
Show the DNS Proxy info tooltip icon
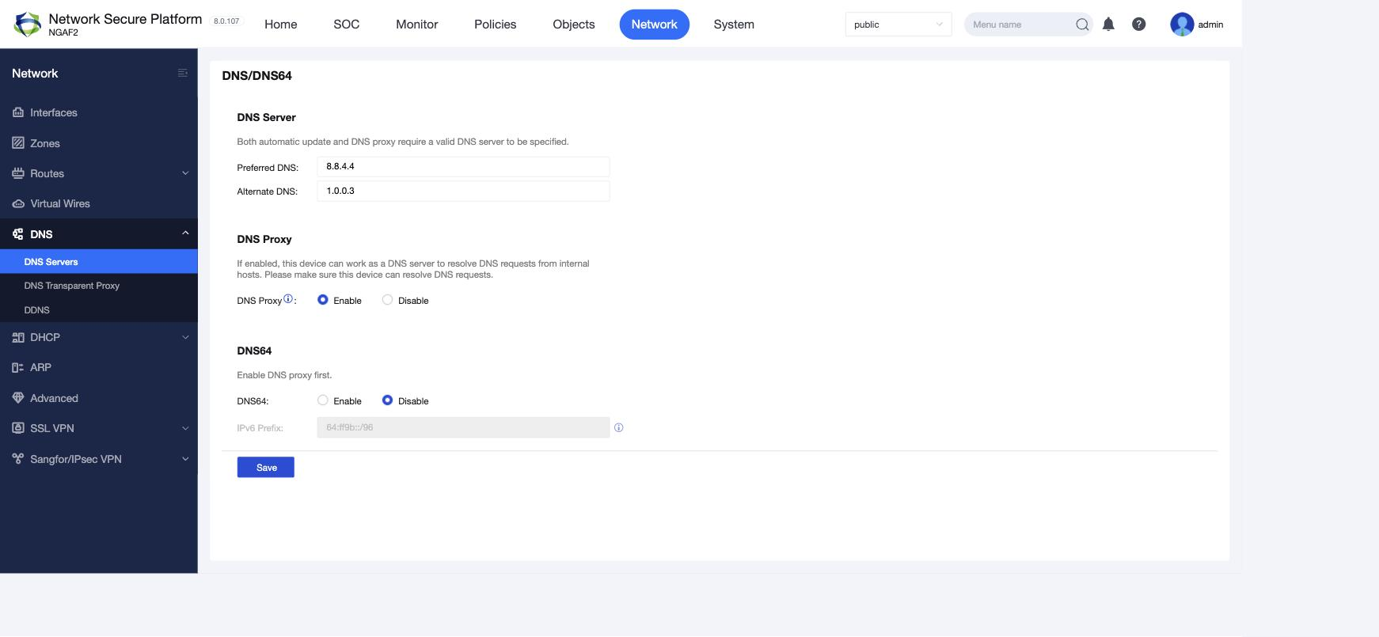click(x=288, y=299)
